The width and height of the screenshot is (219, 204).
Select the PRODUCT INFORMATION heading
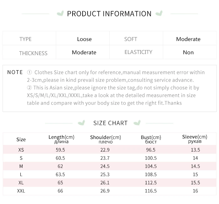(109, 14)
